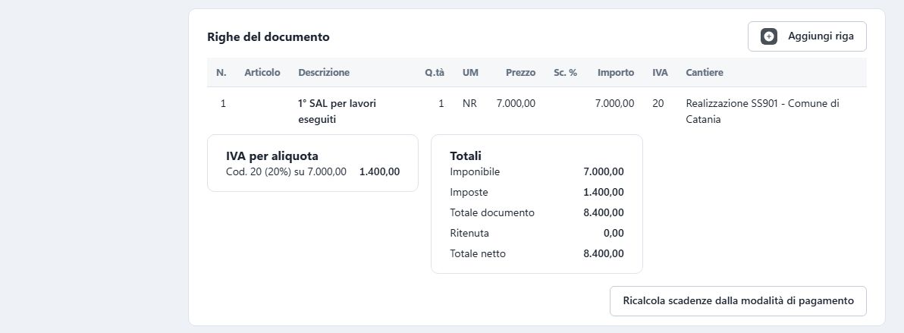
Task: Click the IVA per aliquota heading
Action: tap(272, 156)
